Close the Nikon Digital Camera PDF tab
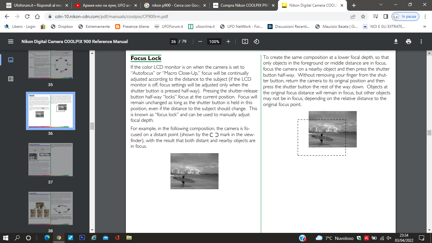This screenshot has height=243, width=432. (341, 5)
